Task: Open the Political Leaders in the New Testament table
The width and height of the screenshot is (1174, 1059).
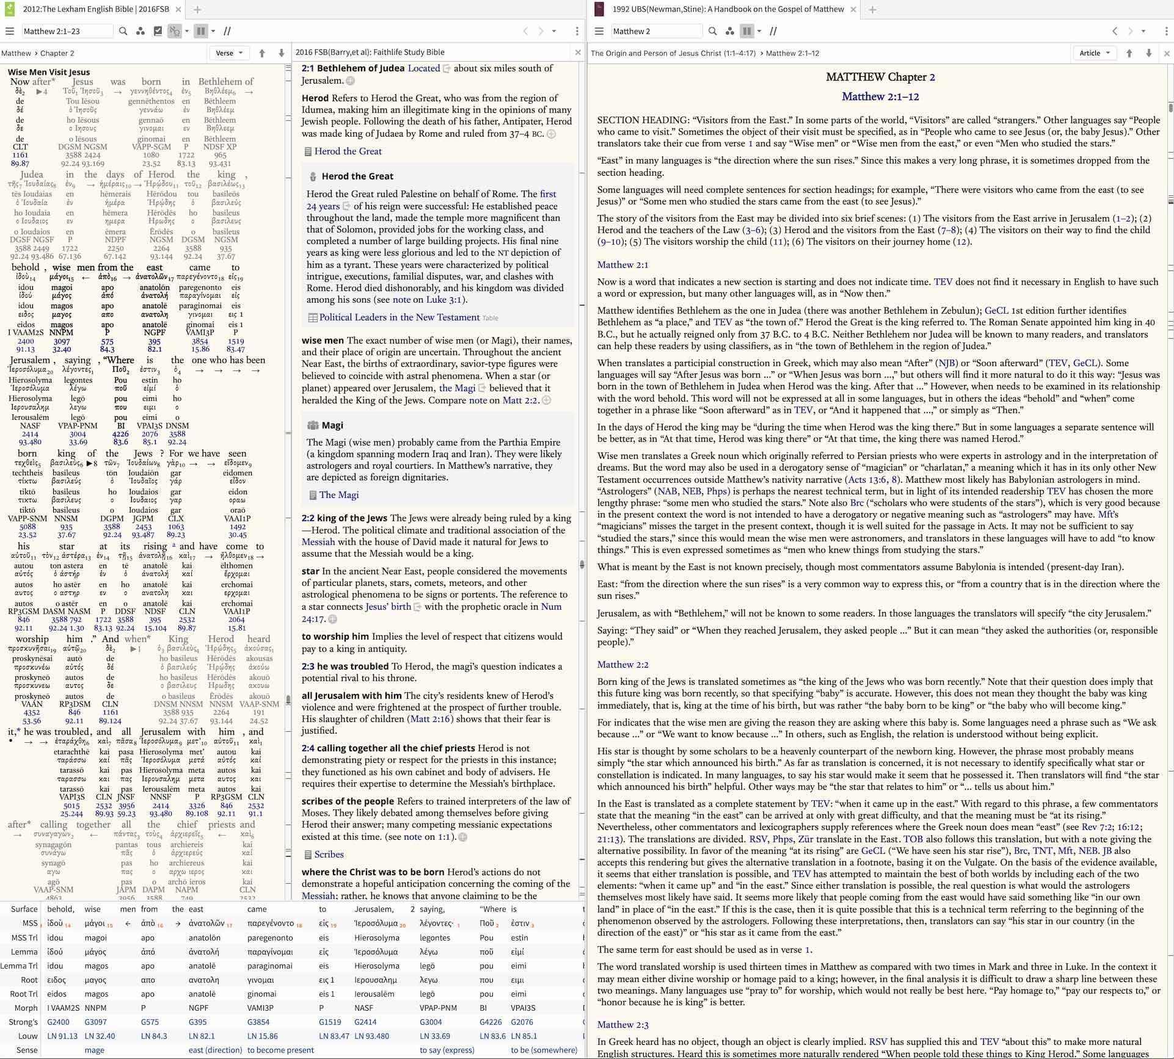Action: click(399, 317)
